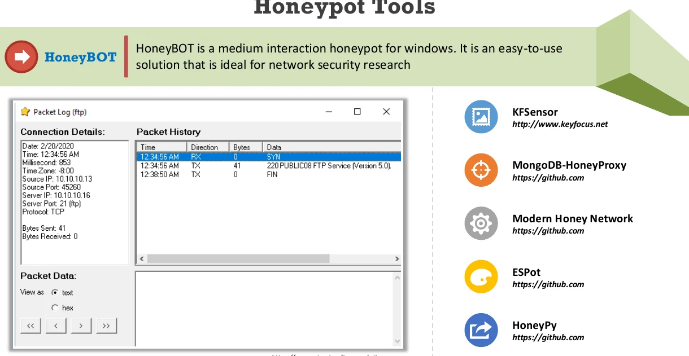Click the KFSensor blue image icon
Screen dimensions: 689x356
(x=481, y=117)
